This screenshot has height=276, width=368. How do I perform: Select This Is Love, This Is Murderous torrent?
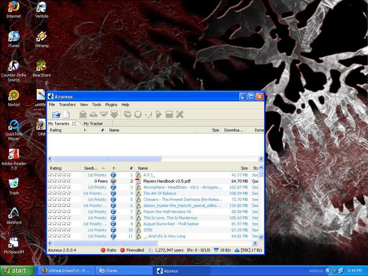153,218
